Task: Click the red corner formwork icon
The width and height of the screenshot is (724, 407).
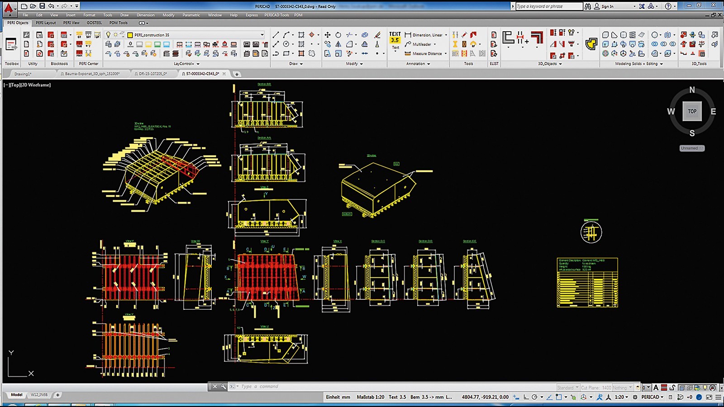Action: pos(537,38)
